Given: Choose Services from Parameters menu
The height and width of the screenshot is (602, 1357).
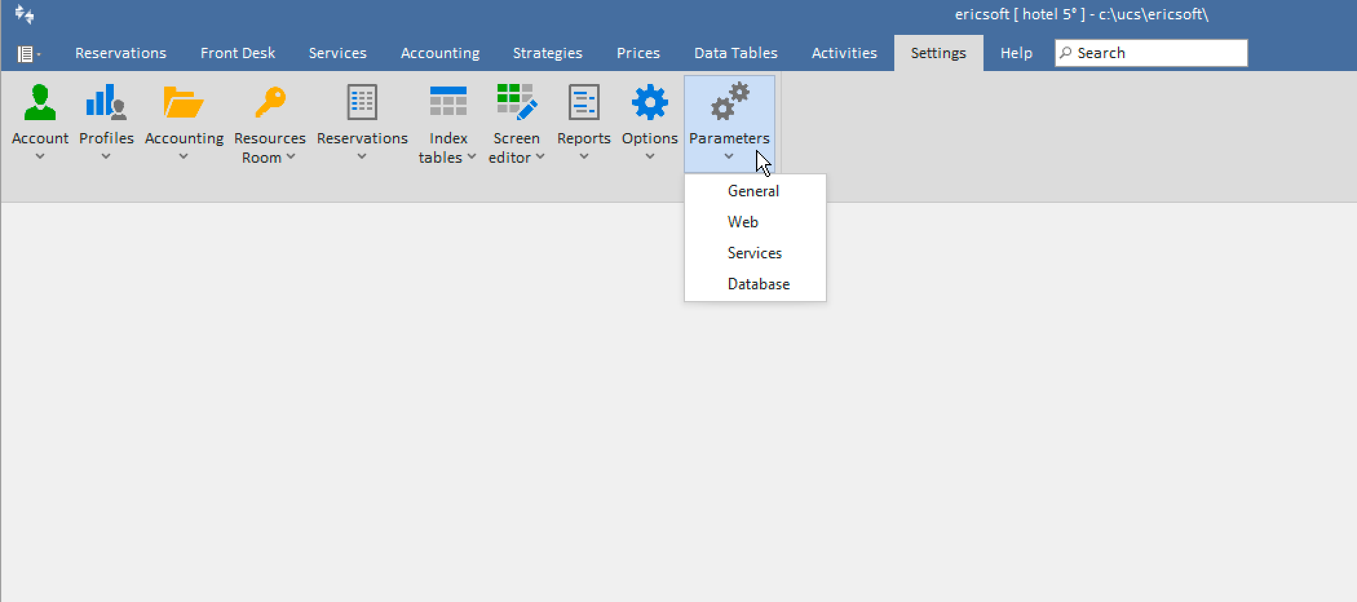Looking at the screenshot, I should point(755,253).
